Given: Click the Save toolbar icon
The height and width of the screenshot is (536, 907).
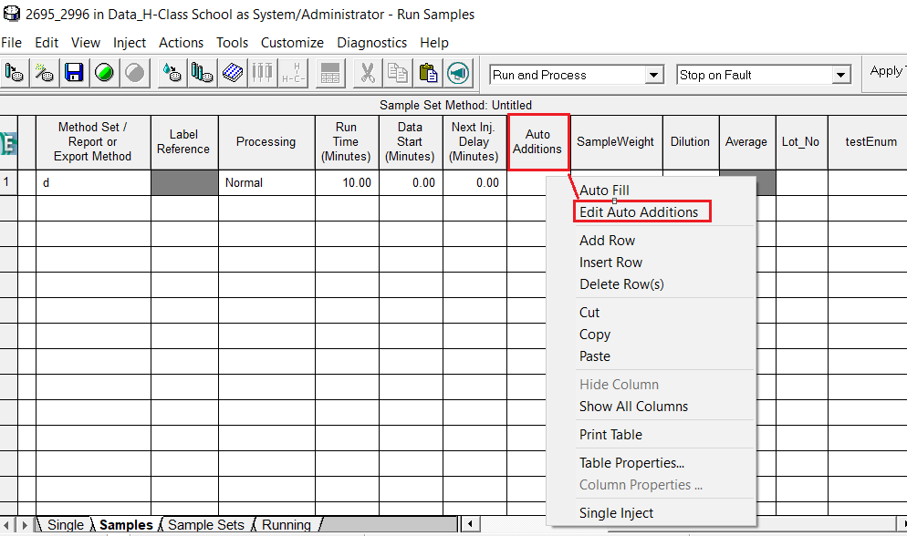Looking at the screenshot, I should 73,73.
